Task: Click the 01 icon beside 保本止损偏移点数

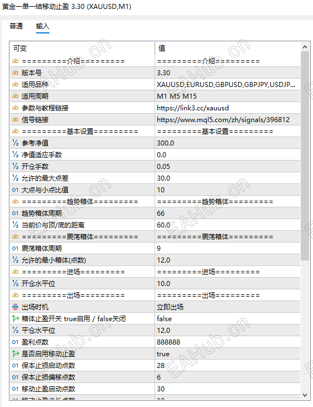Action: tap(15, 377)
